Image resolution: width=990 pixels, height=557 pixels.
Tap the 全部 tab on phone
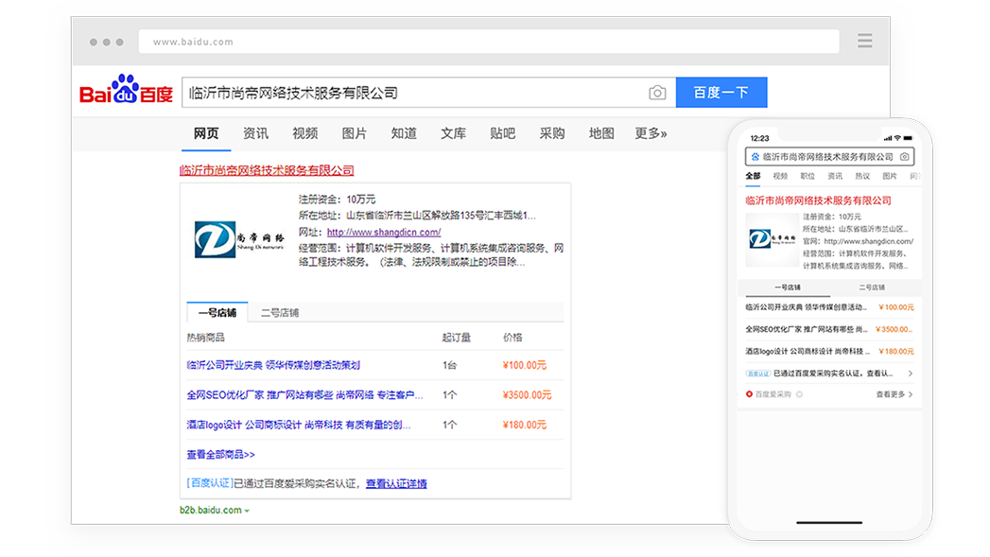tap(753, 176)
